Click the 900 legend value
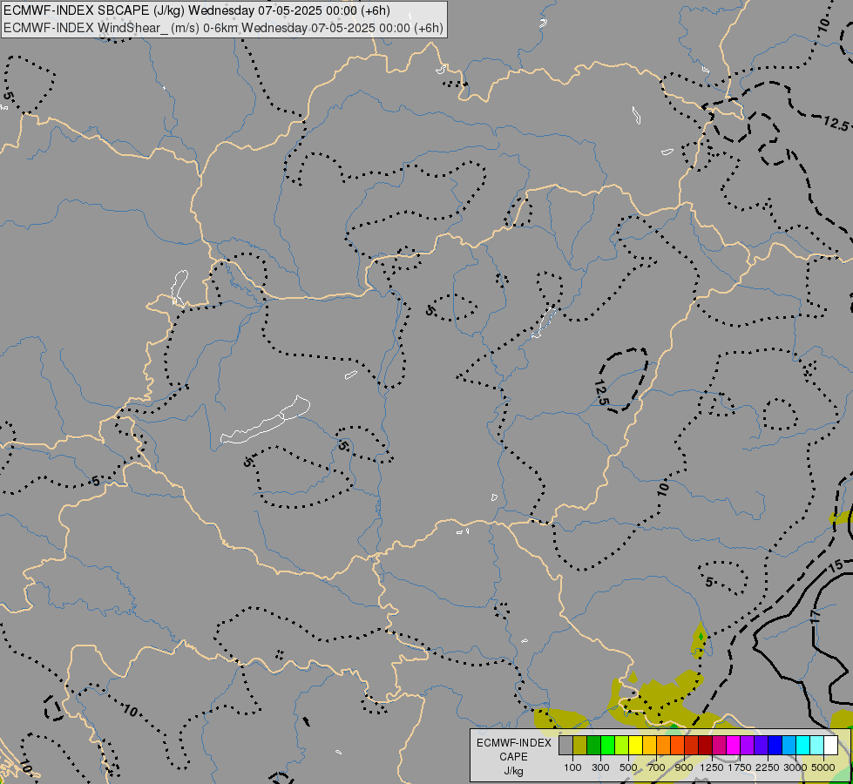 [684, 767]
